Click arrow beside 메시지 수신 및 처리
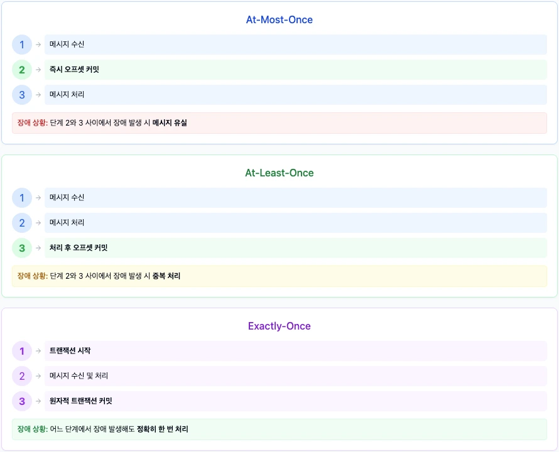This screenshot has width=559, height=452. (x=38, y=376)
